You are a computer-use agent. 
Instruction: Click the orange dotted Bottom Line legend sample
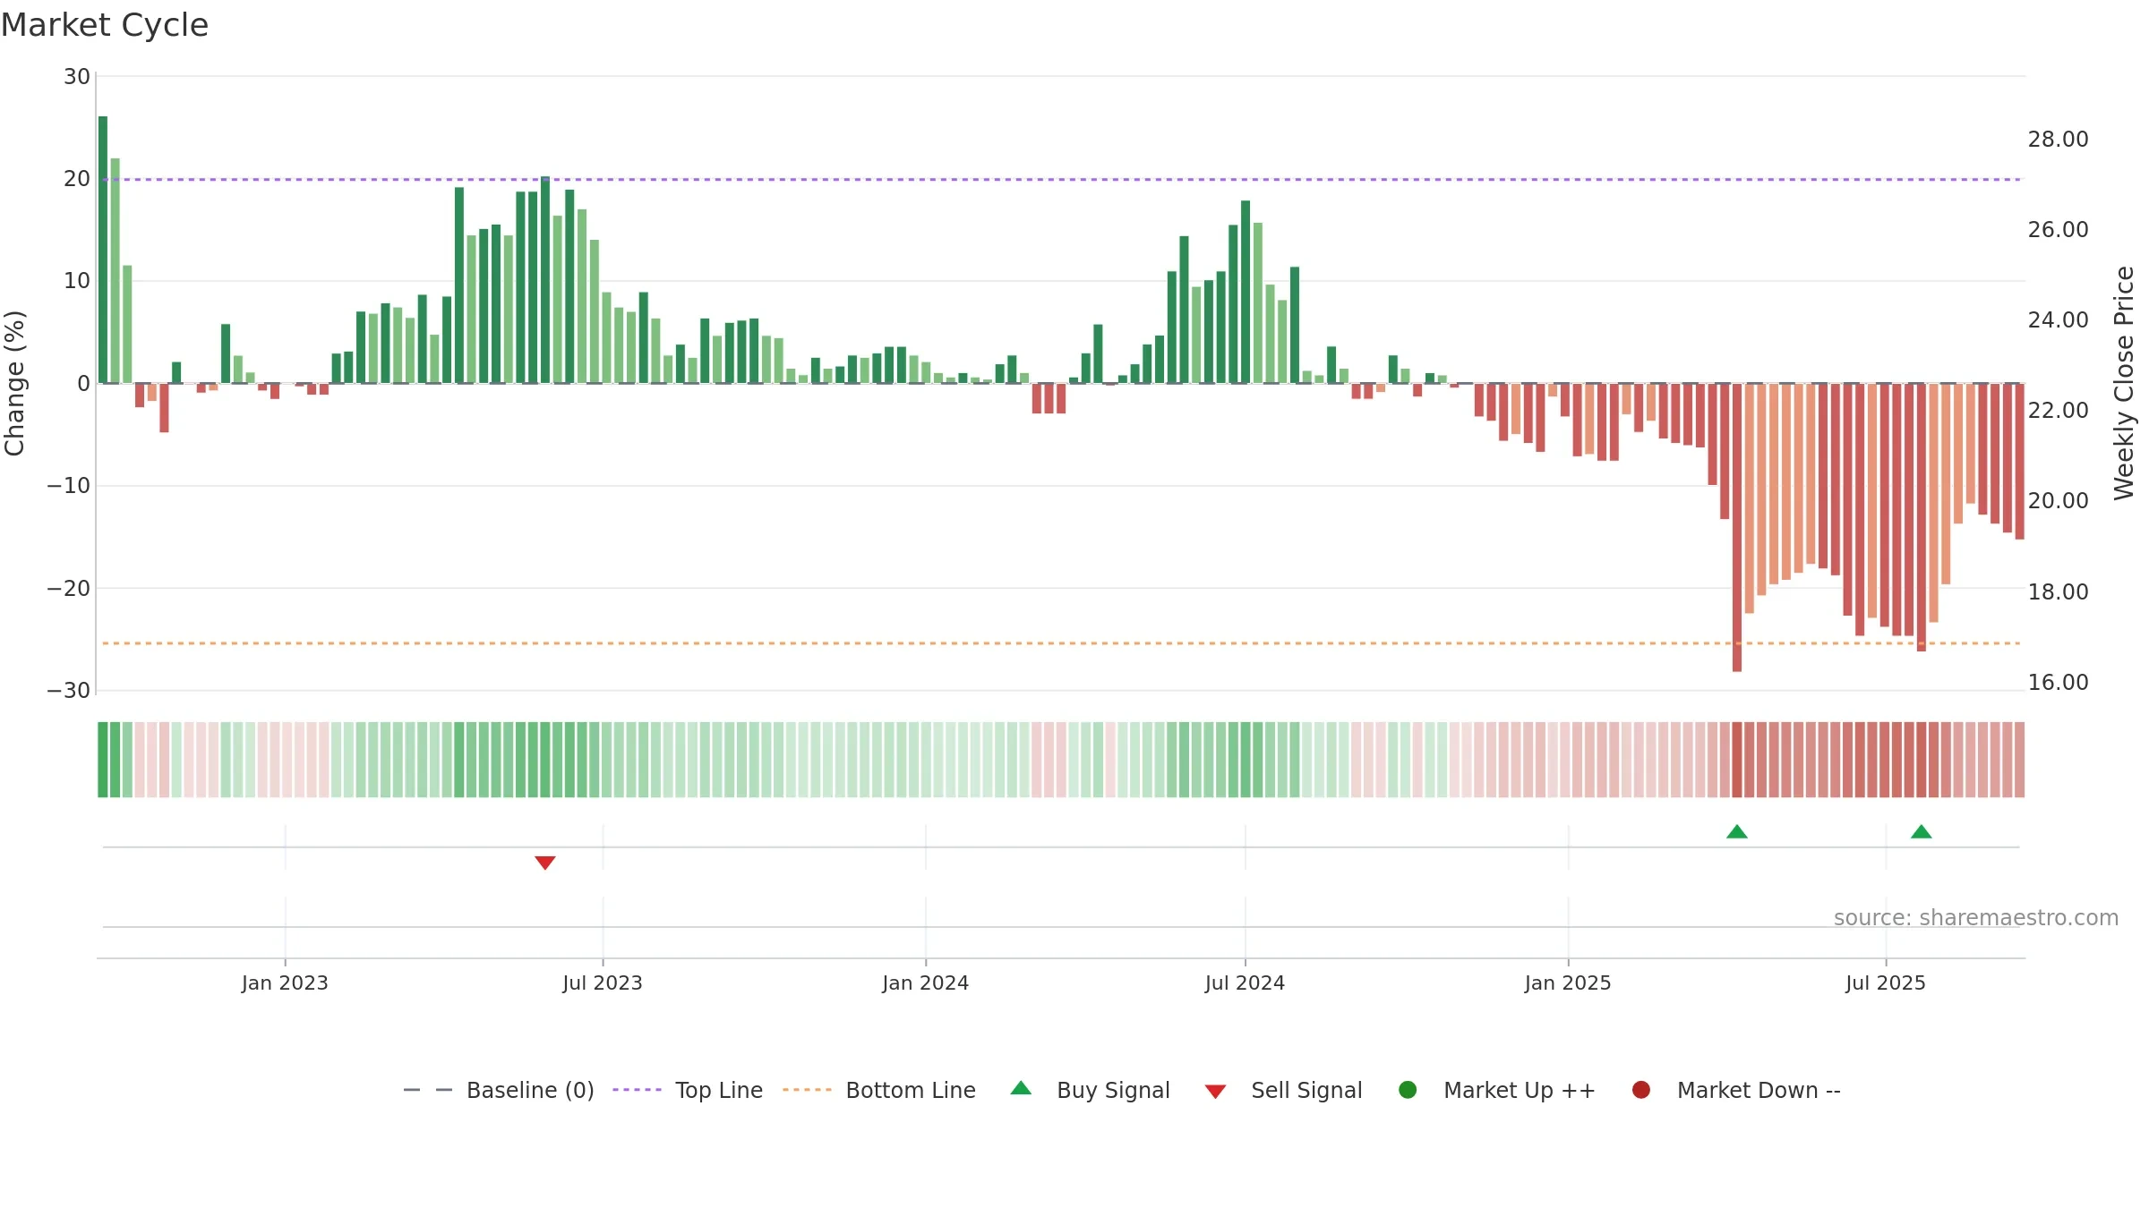point(807,1090)
